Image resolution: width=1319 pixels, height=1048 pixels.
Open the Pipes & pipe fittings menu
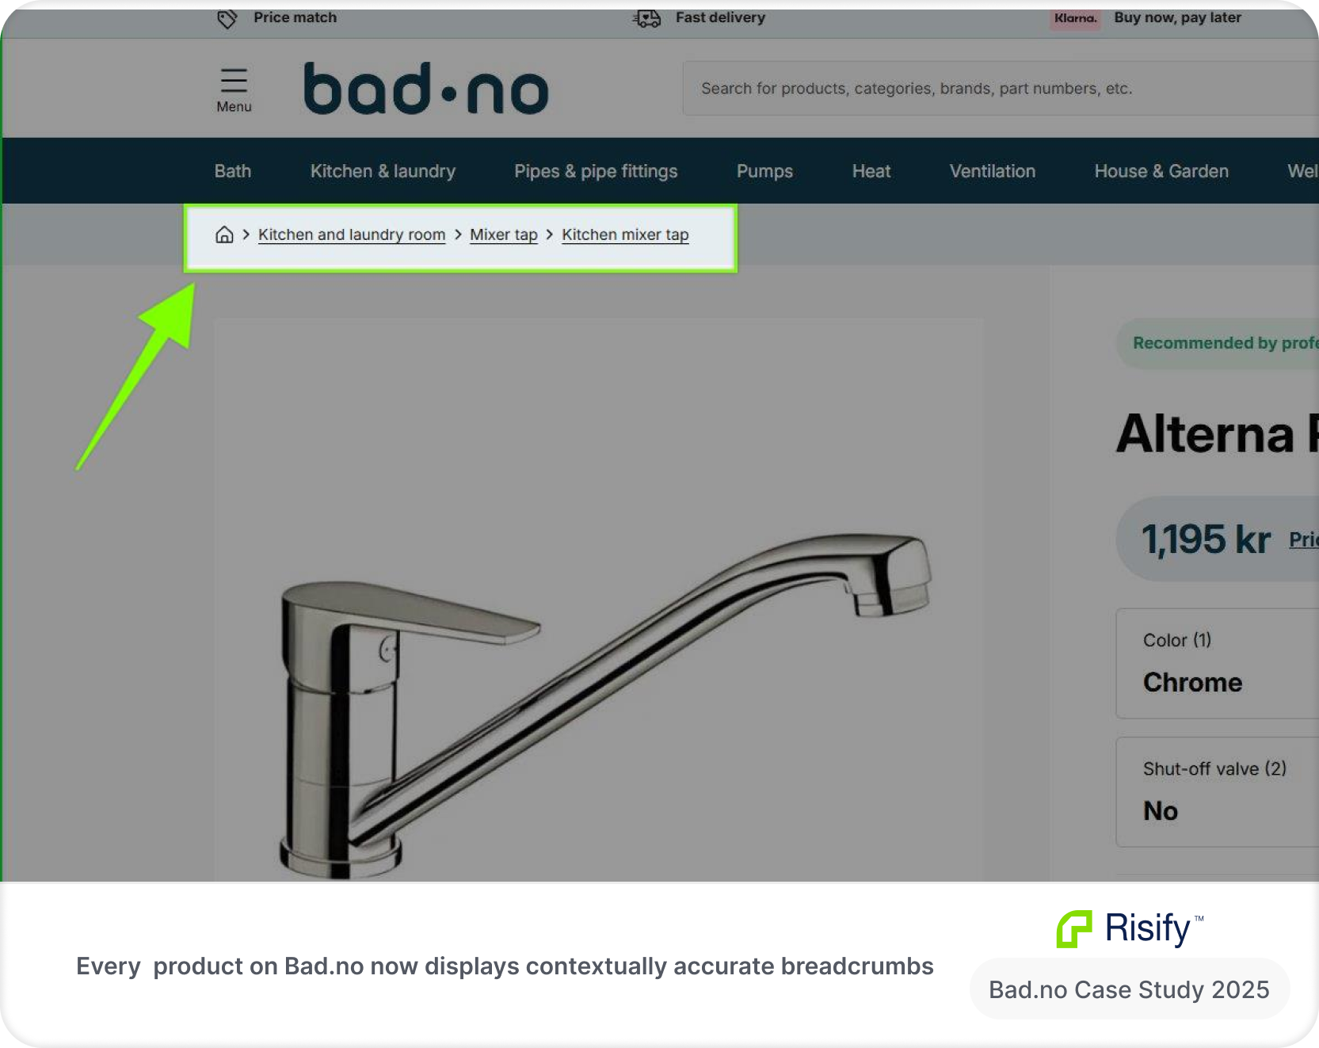596,171
